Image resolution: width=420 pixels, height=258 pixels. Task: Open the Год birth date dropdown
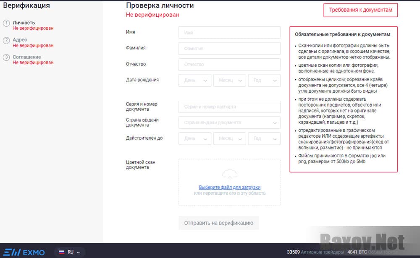[x=265, y=80]
